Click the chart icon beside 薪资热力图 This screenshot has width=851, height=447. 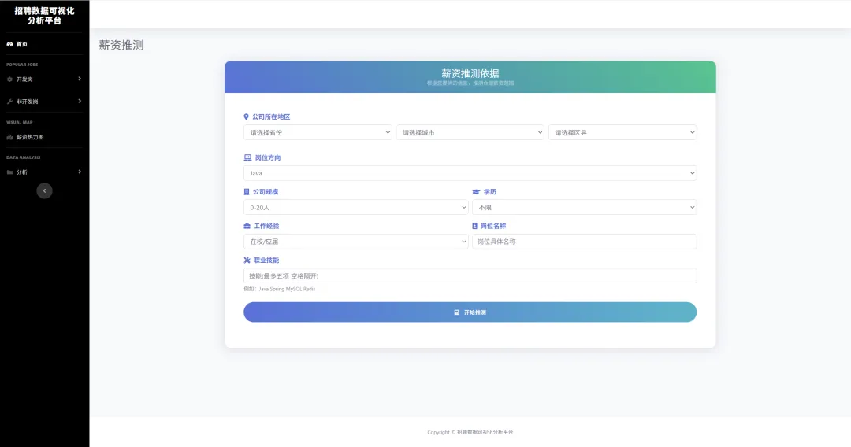tap(9, 137)
